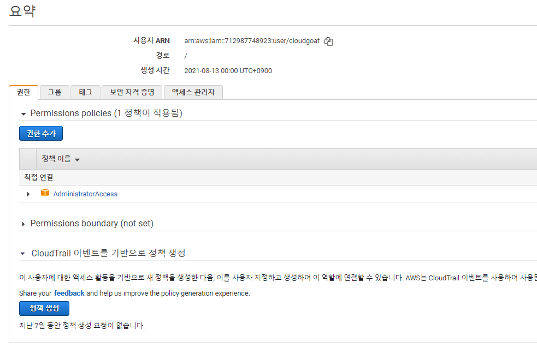Open the 권한 tab
This screenshot has width=537, height=354.
(x=23, y=92)
